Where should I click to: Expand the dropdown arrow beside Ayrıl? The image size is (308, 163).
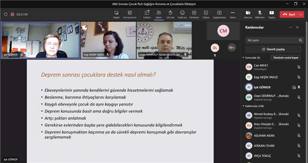[301, 15]
